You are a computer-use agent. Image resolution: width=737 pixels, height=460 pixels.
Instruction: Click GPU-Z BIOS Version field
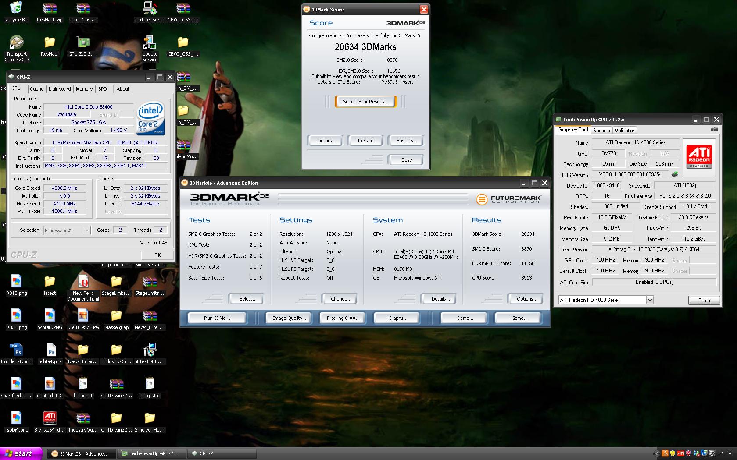(630, 174)
